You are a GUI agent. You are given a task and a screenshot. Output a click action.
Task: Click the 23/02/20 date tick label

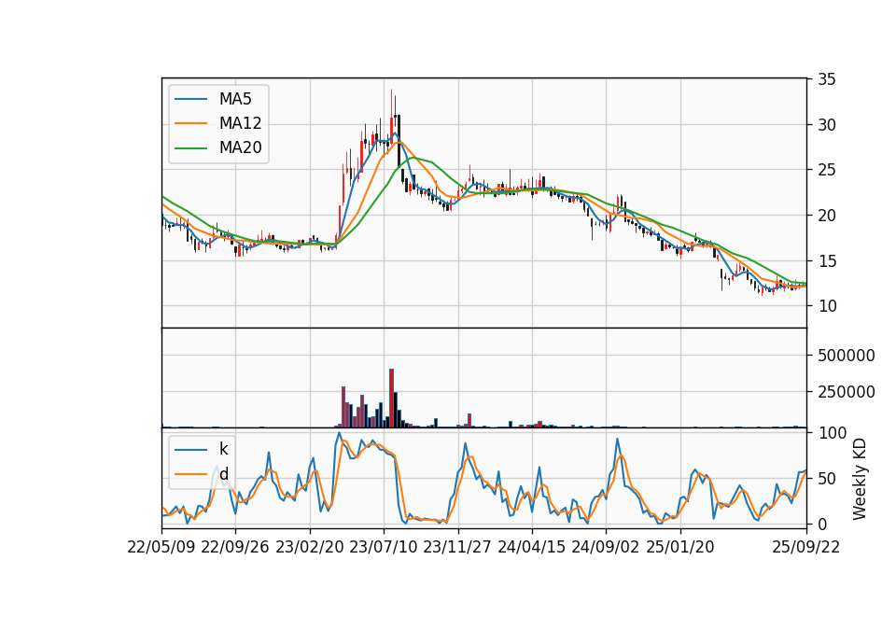pyautogui.click(x=310, y=547)
